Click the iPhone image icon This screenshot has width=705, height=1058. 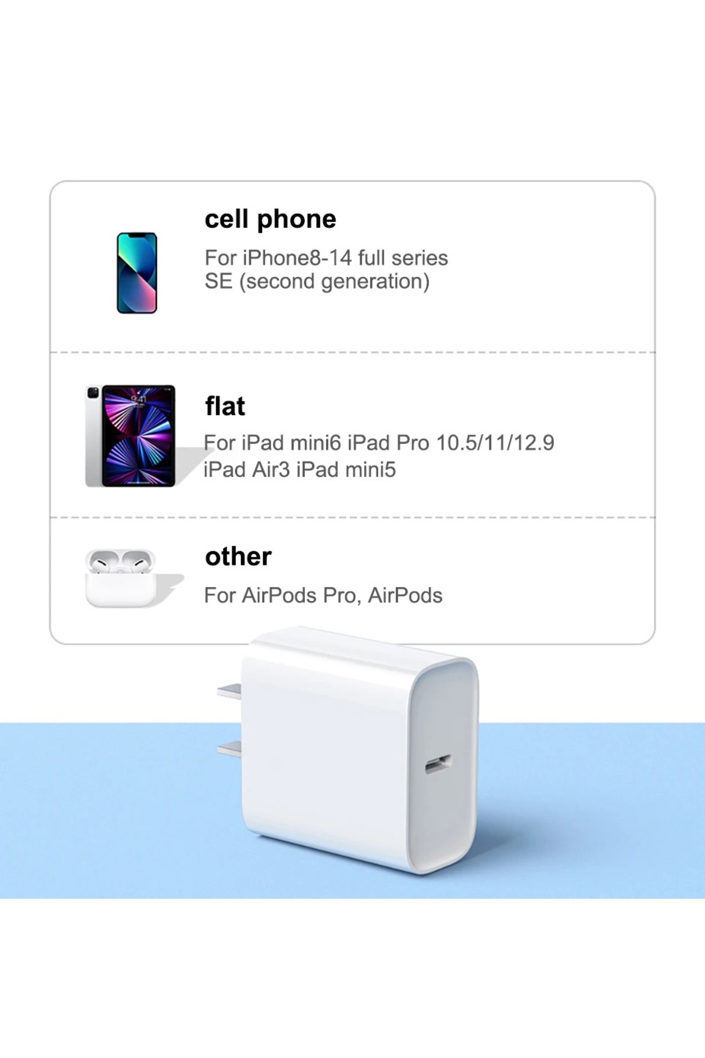(x=137, y=273)
